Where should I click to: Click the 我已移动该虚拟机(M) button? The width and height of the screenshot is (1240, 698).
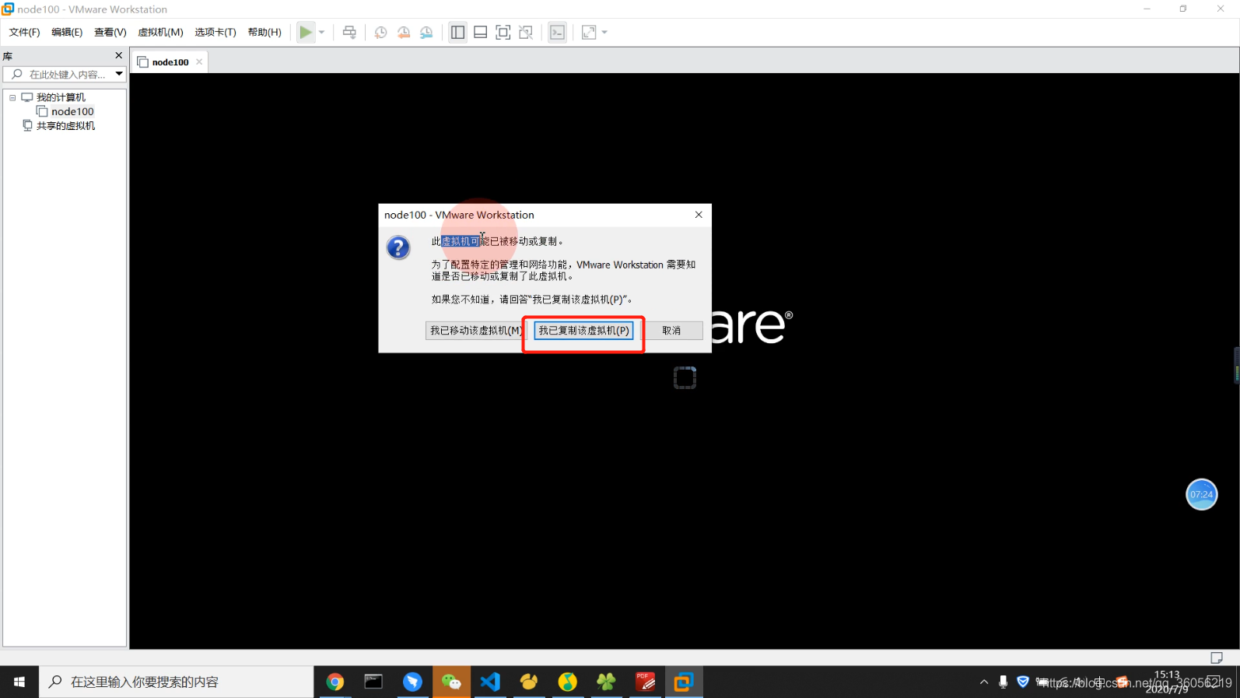click(475, 331)
